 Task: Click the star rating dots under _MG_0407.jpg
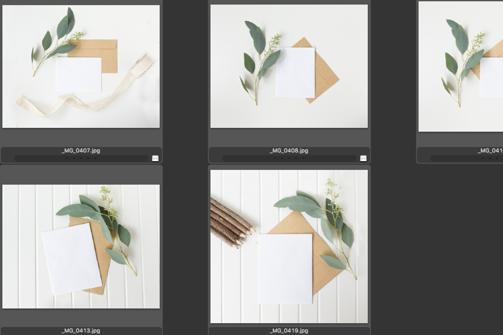tap(81, 158)
